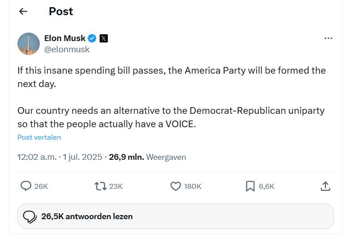Go back using the arrow icon
This screenshot has height=237, width=346.
[x=23, y=12]
